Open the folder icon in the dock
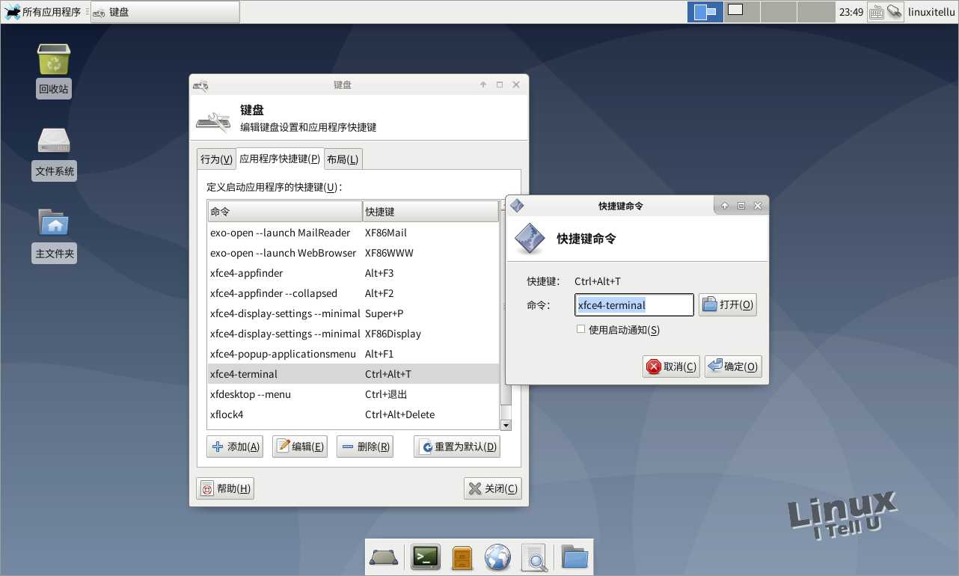 (x=575, y=557)
